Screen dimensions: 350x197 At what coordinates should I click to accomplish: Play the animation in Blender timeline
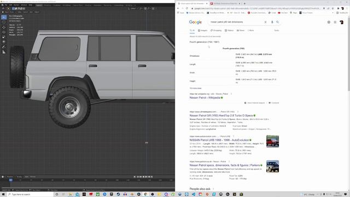click(146, 177)
